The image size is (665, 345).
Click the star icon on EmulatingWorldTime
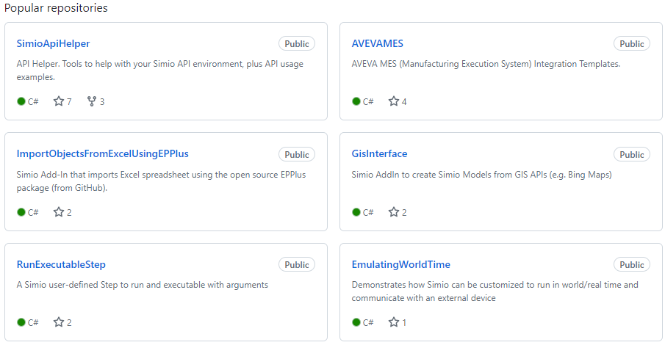(x=394, y=322)
